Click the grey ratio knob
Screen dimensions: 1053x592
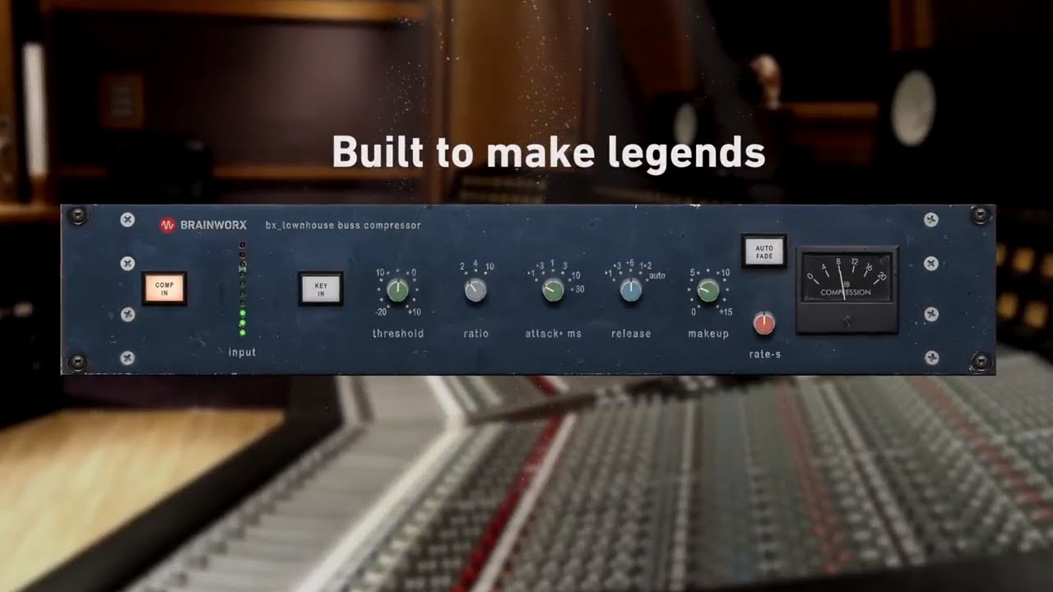click(475, 289)
